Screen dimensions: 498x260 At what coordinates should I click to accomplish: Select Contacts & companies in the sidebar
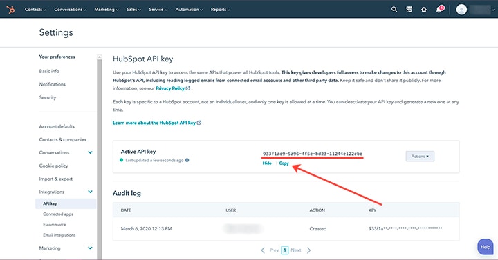coord(62,140)
